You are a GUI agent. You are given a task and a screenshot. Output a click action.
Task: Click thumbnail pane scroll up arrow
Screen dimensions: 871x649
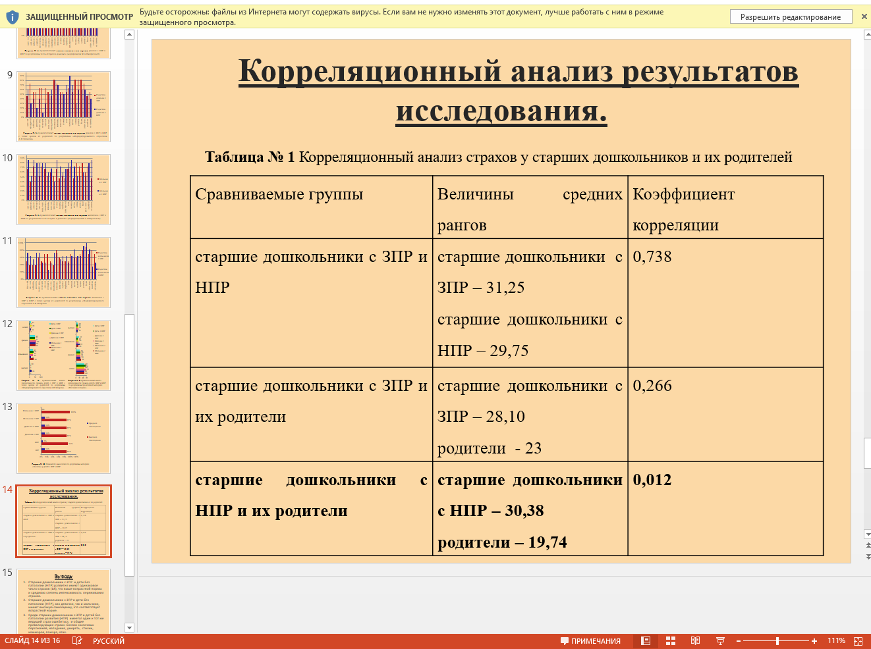(129, 34)
